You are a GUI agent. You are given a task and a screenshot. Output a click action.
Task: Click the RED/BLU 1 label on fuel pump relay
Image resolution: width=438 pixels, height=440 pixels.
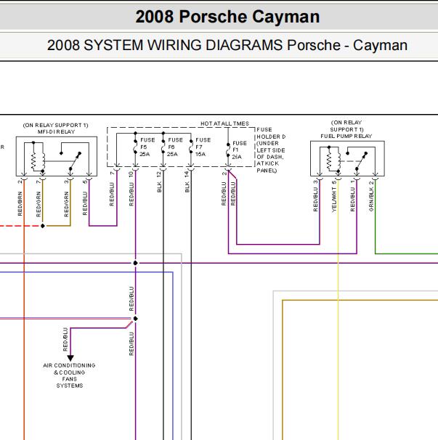click(x=352, y=195)
